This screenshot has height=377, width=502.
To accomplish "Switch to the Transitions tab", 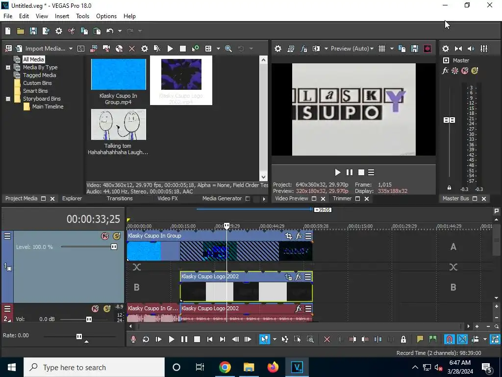I will (120, 198).
